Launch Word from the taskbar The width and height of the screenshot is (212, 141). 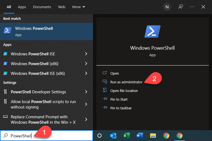(x=140, y=136)
